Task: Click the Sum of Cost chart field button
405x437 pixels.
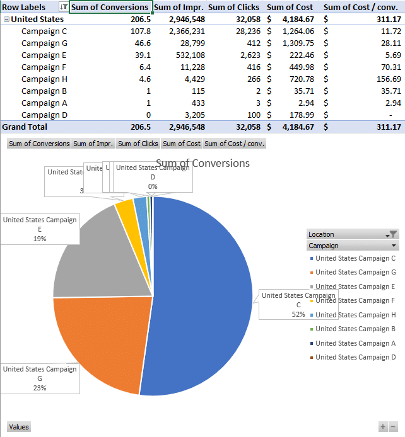Action: pyautogui.click(x=181, y=144)
